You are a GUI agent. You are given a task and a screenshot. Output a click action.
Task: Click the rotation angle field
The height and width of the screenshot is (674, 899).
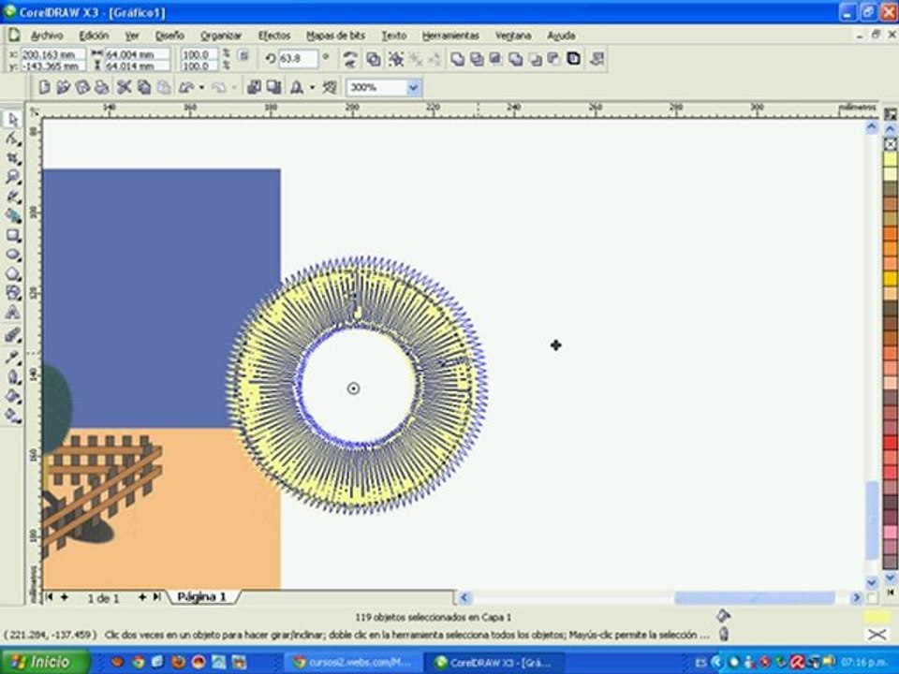coord(298,58)
